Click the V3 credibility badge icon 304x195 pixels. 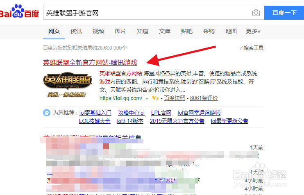tap(155, 98)
